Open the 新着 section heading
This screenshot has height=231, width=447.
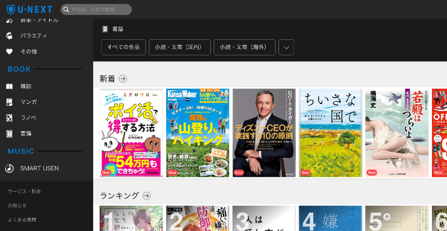(x=107, y=79)
